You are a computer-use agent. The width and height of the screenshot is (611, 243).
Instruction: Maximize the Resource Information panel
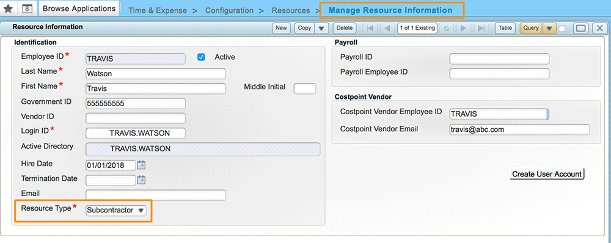pos(581,28)
